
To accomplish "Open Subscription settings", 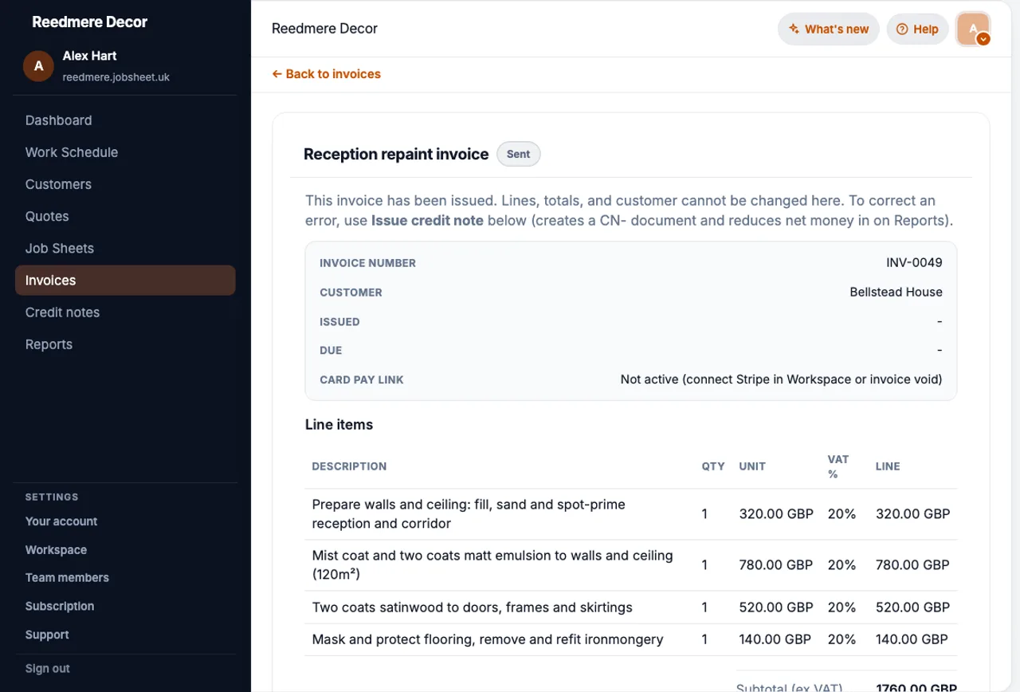I will tap(60, 607).
